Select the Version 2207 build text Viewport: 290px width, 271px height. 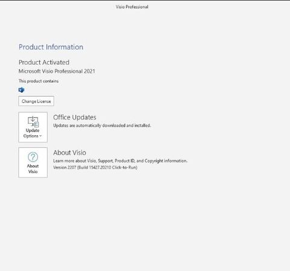pos(95,167)
